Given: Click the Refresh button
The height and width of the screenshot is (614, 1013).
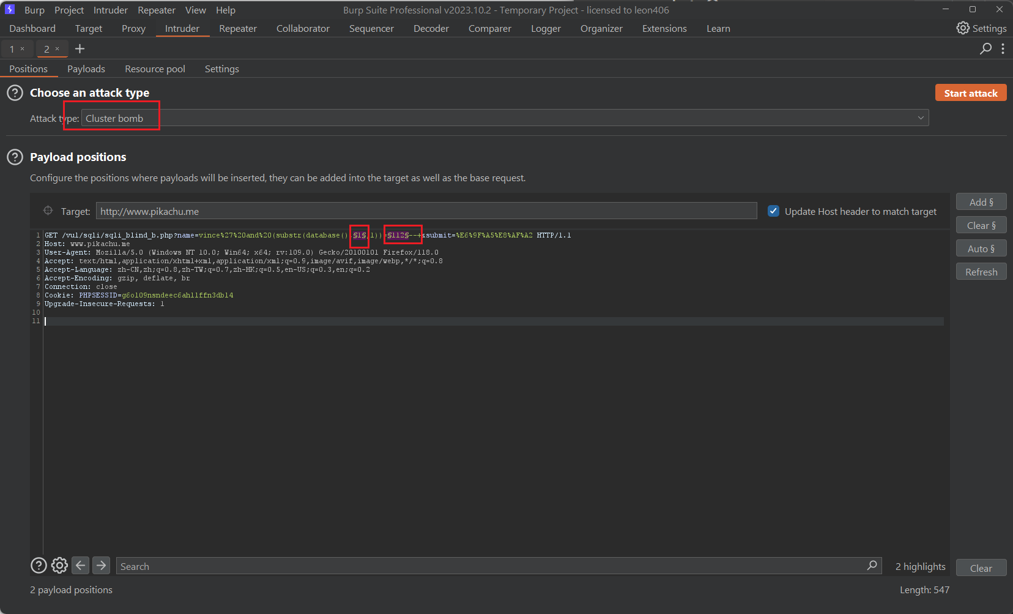Looking at the screenshot, I should point(981,272).
